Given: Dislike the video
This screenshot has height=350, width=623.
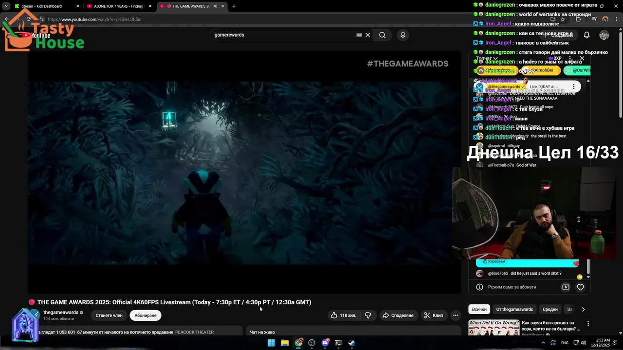Looking at the screenshot, I should click(x=368, y=315).
